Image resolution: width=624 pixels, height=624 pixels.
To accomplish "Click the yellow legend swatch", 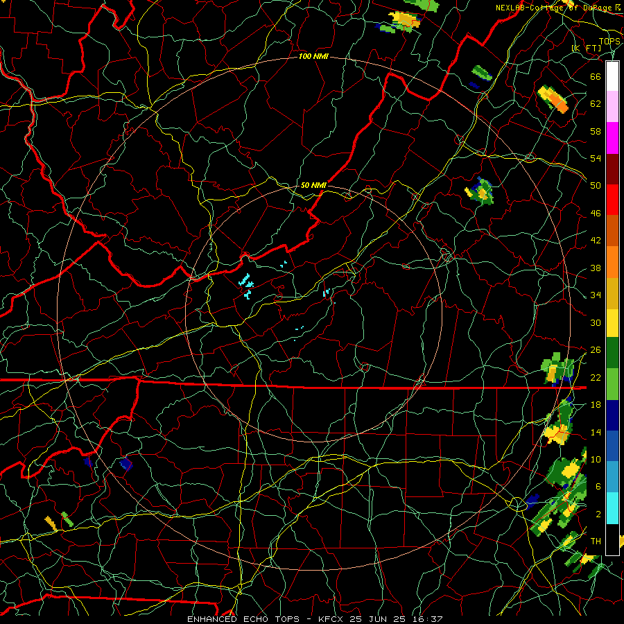I will point(612,323).
